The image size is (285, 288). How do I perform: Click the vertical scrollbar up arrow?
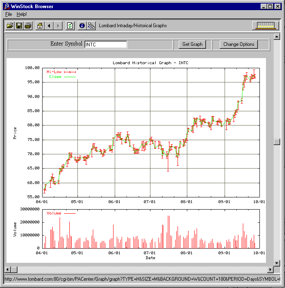point(277,37)
